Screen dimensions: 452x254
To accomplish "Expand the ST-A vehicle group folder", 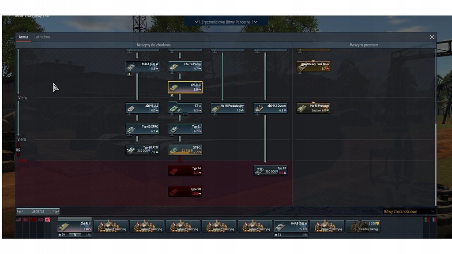I will 185,114.
